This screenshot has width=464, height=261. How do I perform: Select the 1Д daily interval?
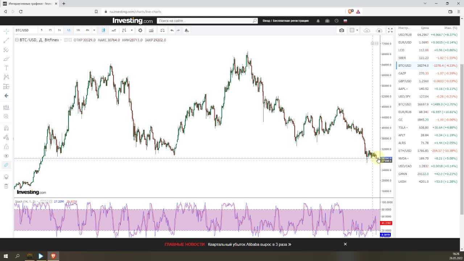point(69,30)
